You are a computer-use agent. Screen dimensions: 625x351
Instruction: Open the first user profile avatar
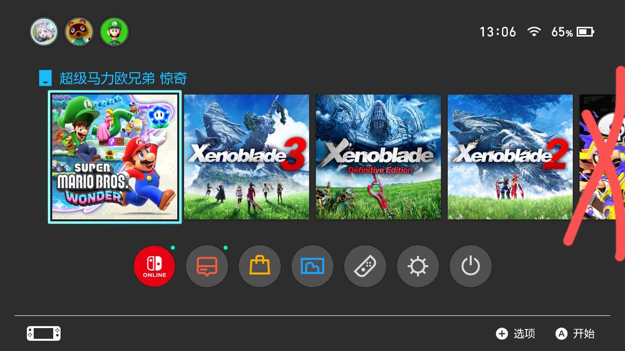(44, 32)
